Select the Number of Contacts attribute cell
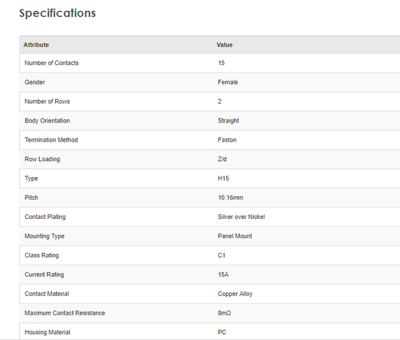Viewport: 400px width, 340px height. tap(51, 63)
